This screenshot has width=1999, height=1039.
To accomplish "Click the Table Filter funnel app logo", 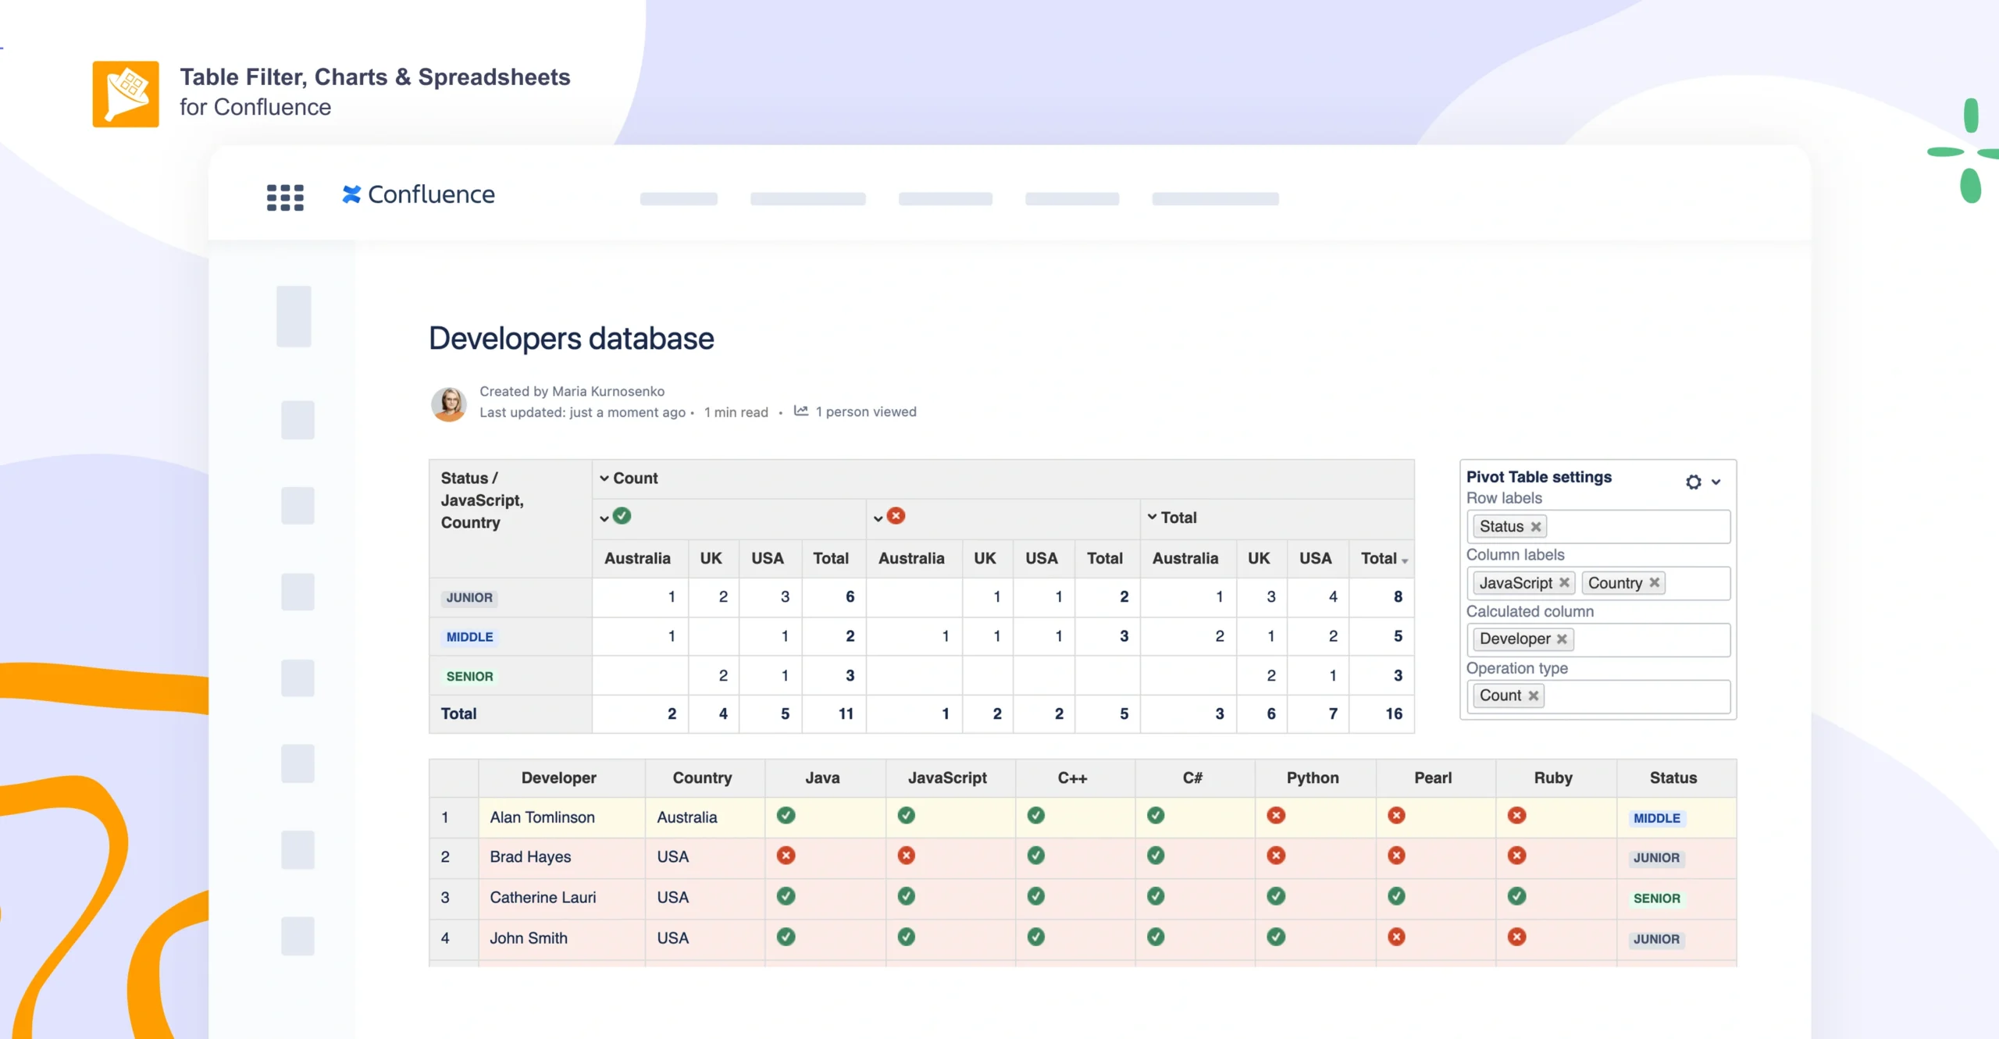I will pyautogui.click(x=126, y=93).
